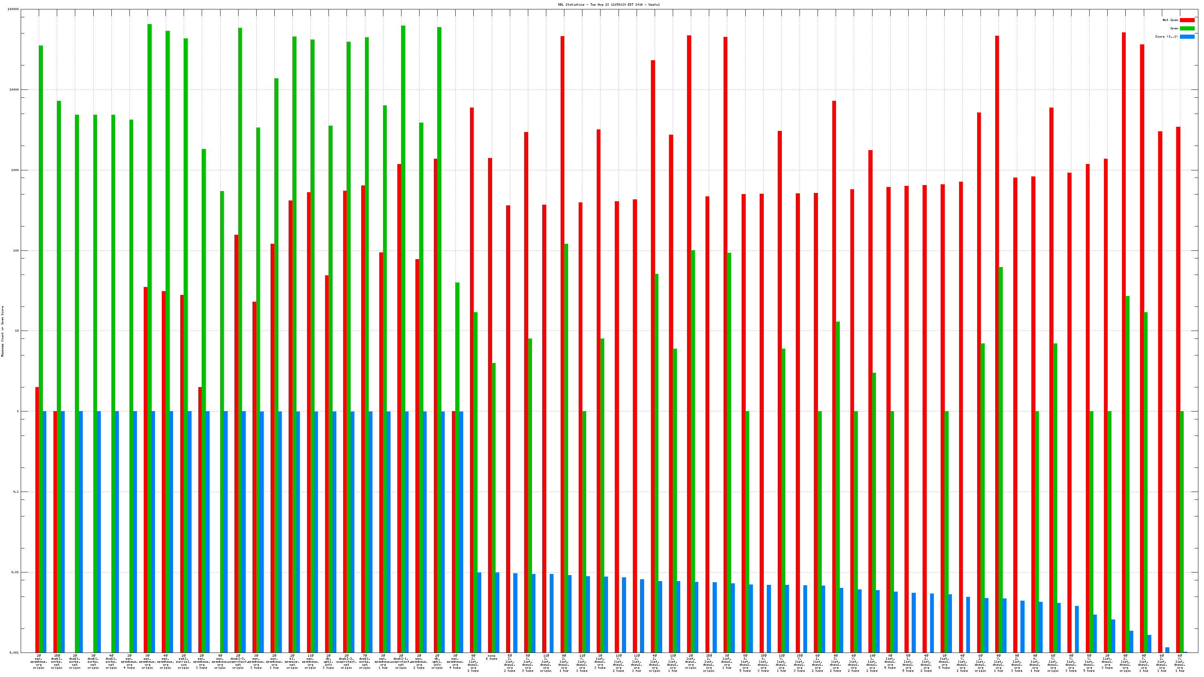This screenshot has width=1204, height=677.
Task: Click the 'db.wpbl.info origin' x-axis label
Action: pyautogui.click(x=437, y=662)
